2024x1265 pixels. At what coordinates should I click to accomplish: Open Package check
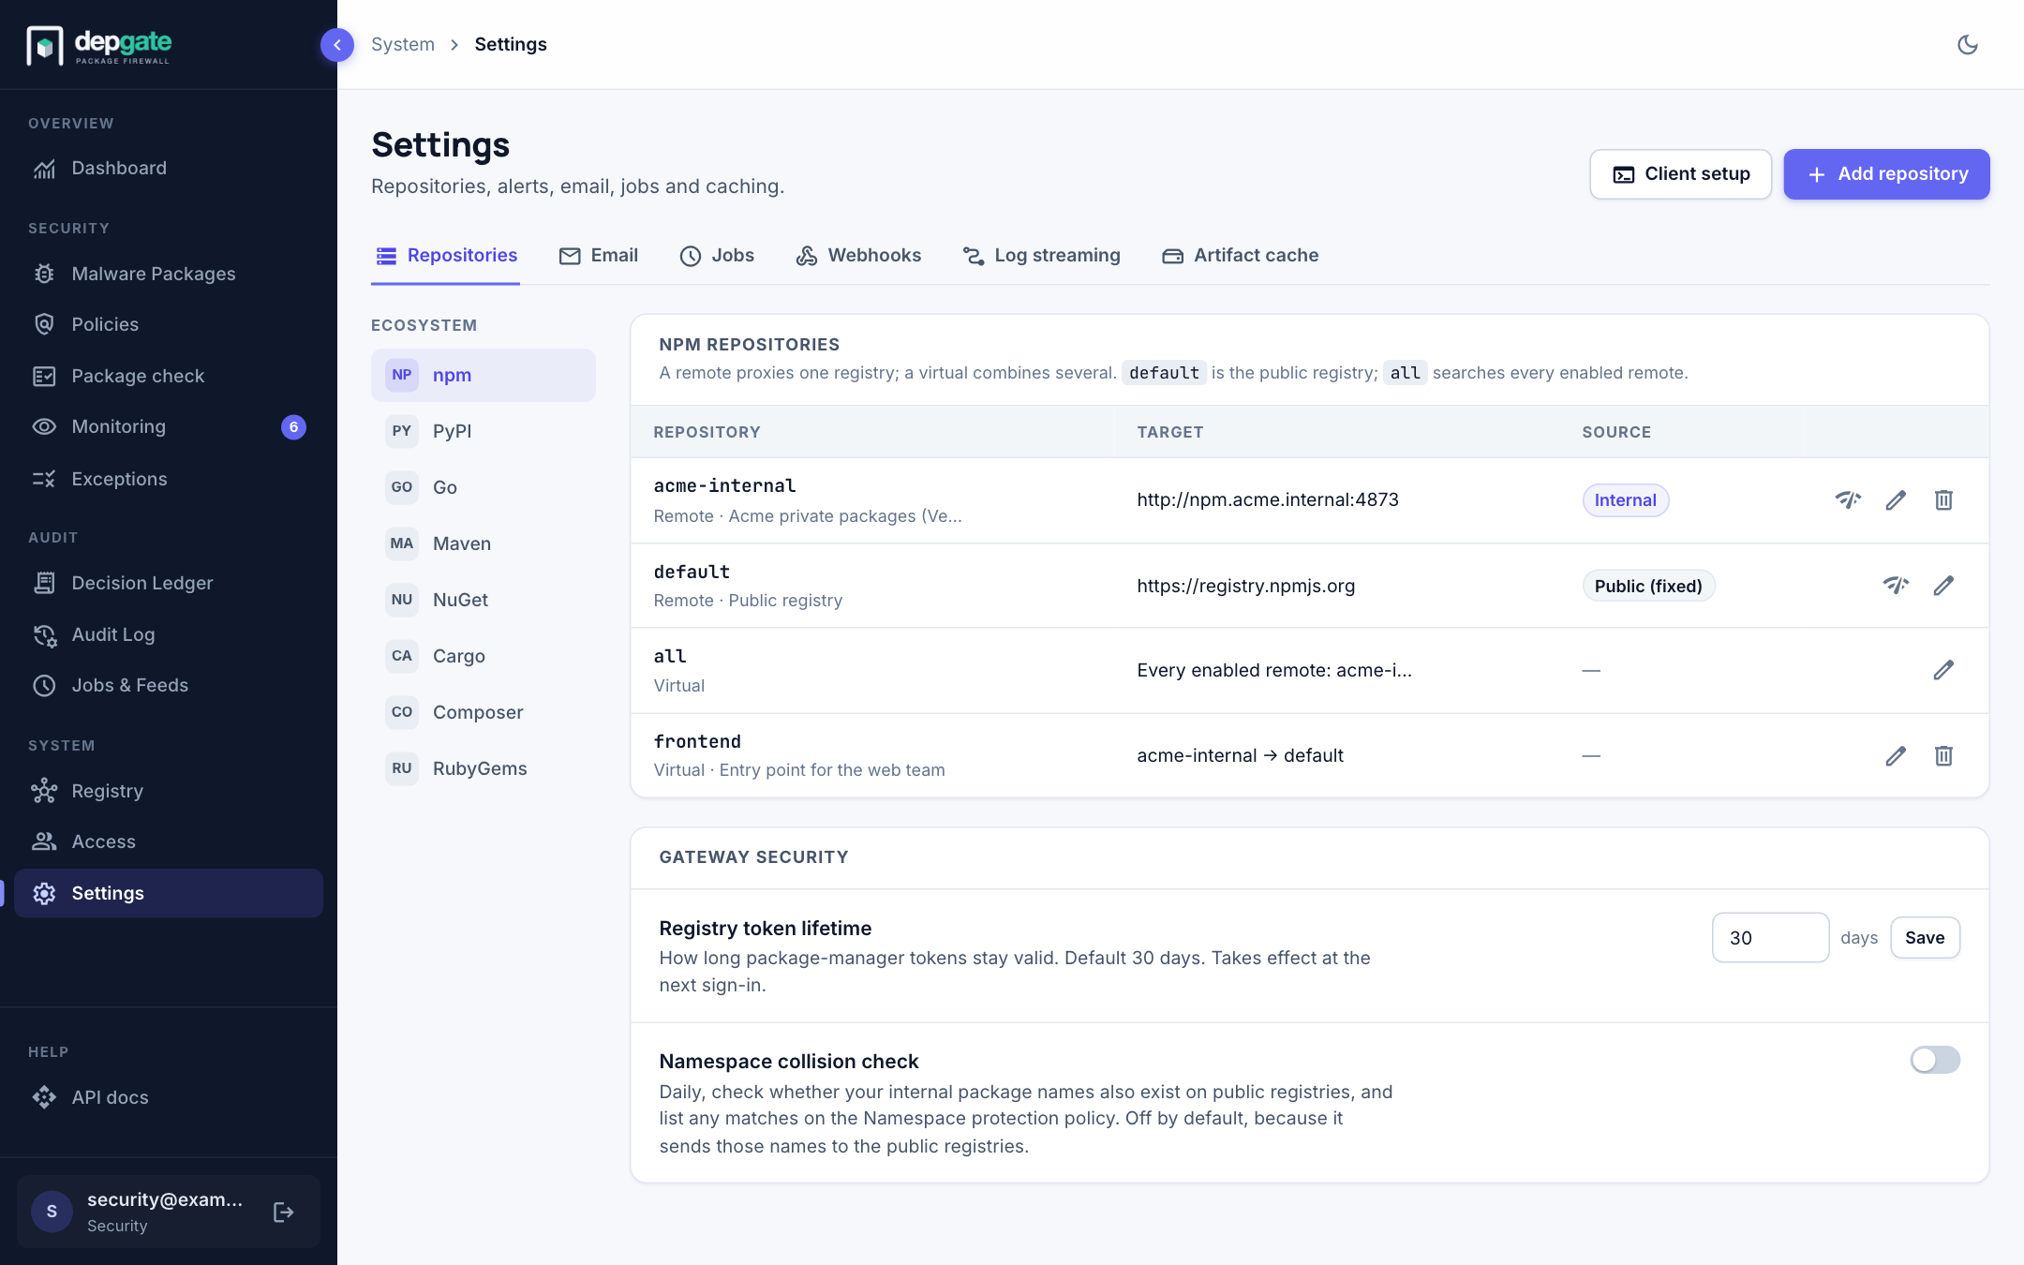169,376
